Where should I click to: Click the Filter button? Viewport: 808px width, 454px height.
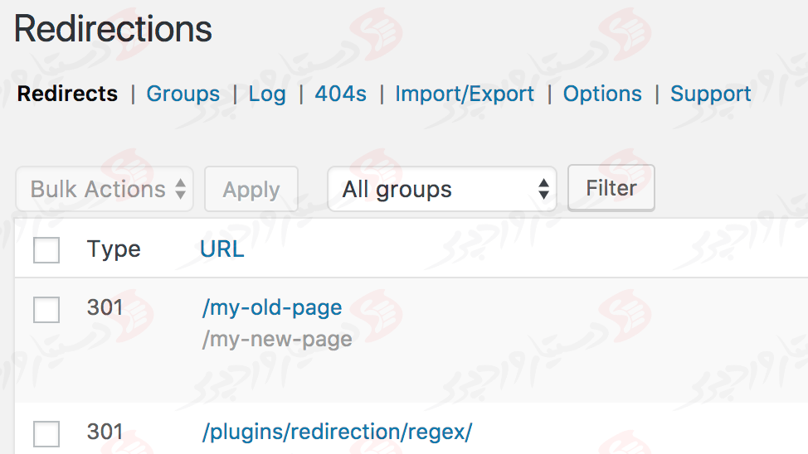point(611,189)
